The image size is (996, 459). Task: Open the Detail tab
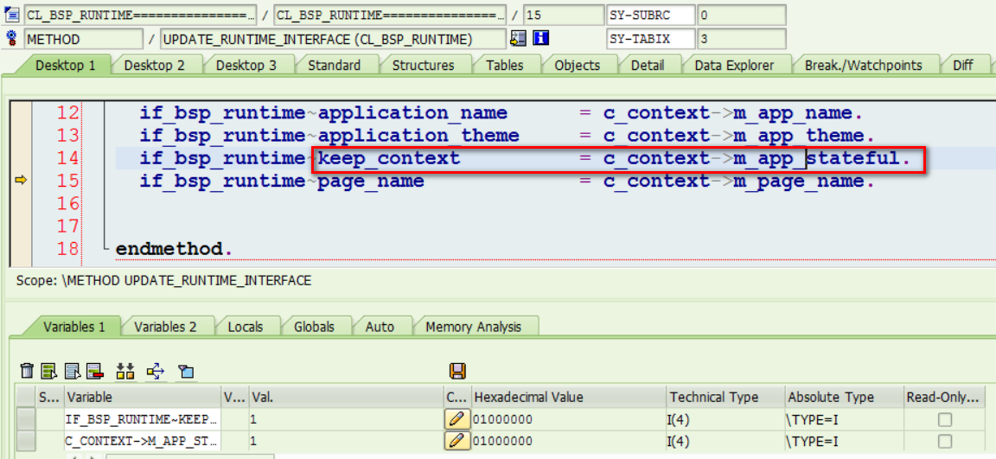(x=648, y=66)
